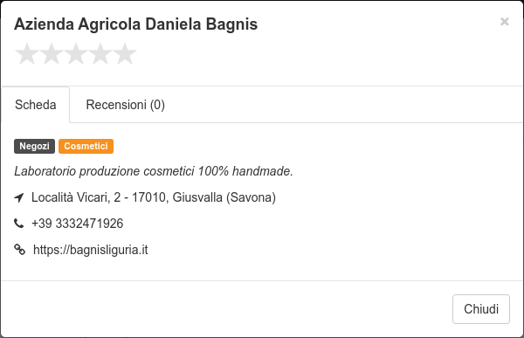524x338 pixels.
Task: Click the chain link icon beside the website
Action: click(19, 250)
